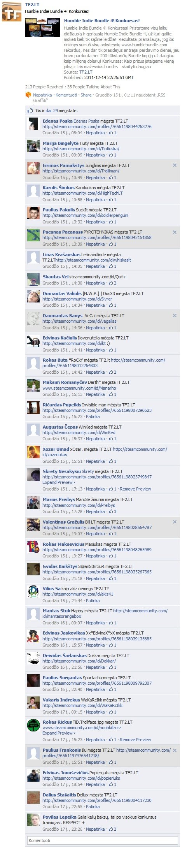Click X on Daumantas Banys comment

175,316
